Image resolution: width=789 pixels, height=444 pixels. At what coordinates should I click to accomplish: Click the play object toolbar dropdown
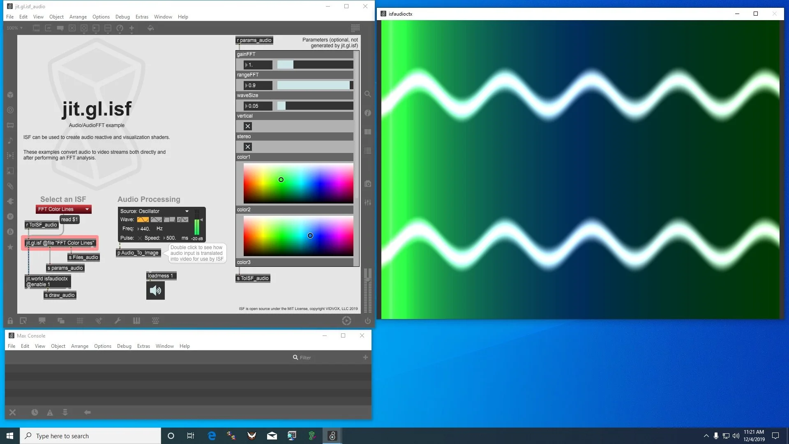pyautogui.click(x=96, y=28)
